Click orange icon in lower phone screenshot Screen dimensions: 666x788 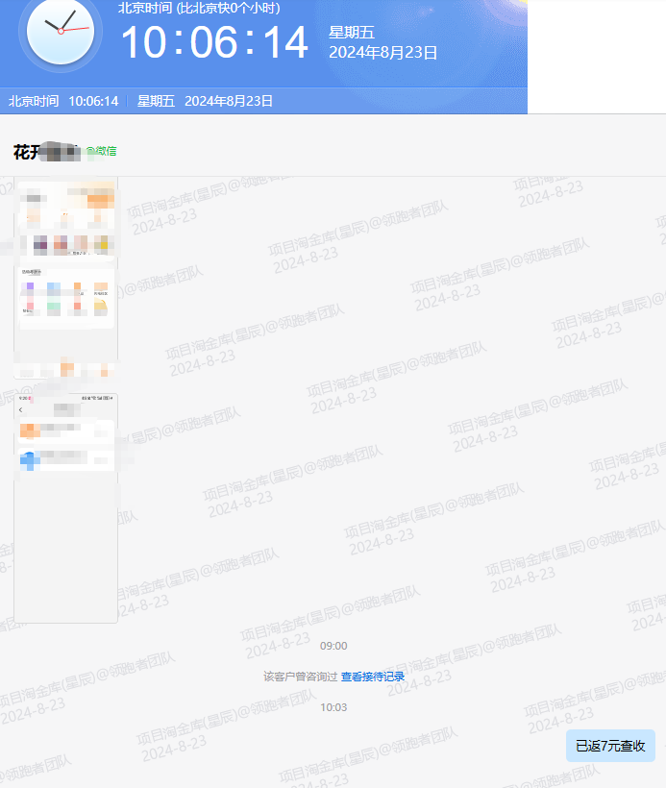(x=30, y=430)
